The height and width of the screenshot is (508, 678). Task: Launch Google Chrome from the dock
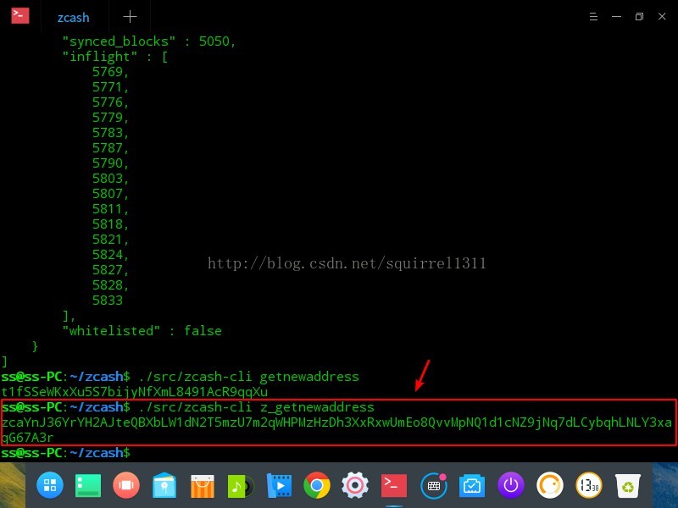pos(316,485)
